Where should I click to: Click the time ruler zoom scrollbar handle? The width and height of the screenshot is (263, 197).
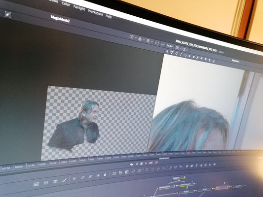click(164, 158)
